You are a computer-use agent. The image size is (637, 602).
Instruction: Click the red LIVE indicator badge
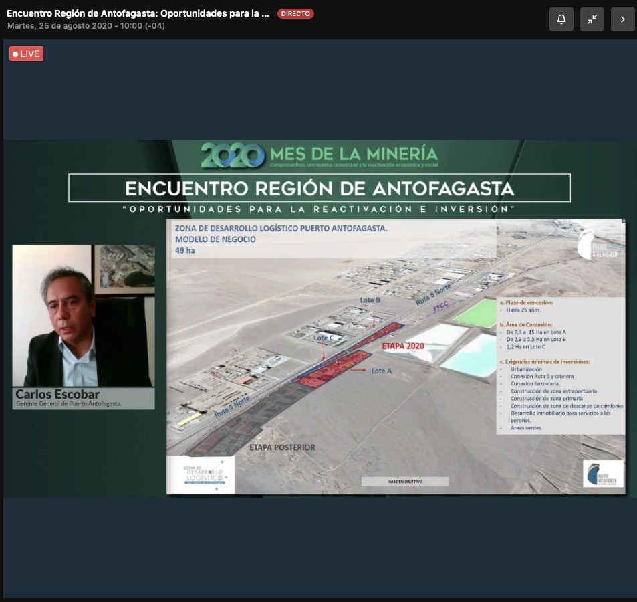tap(27, 54)
